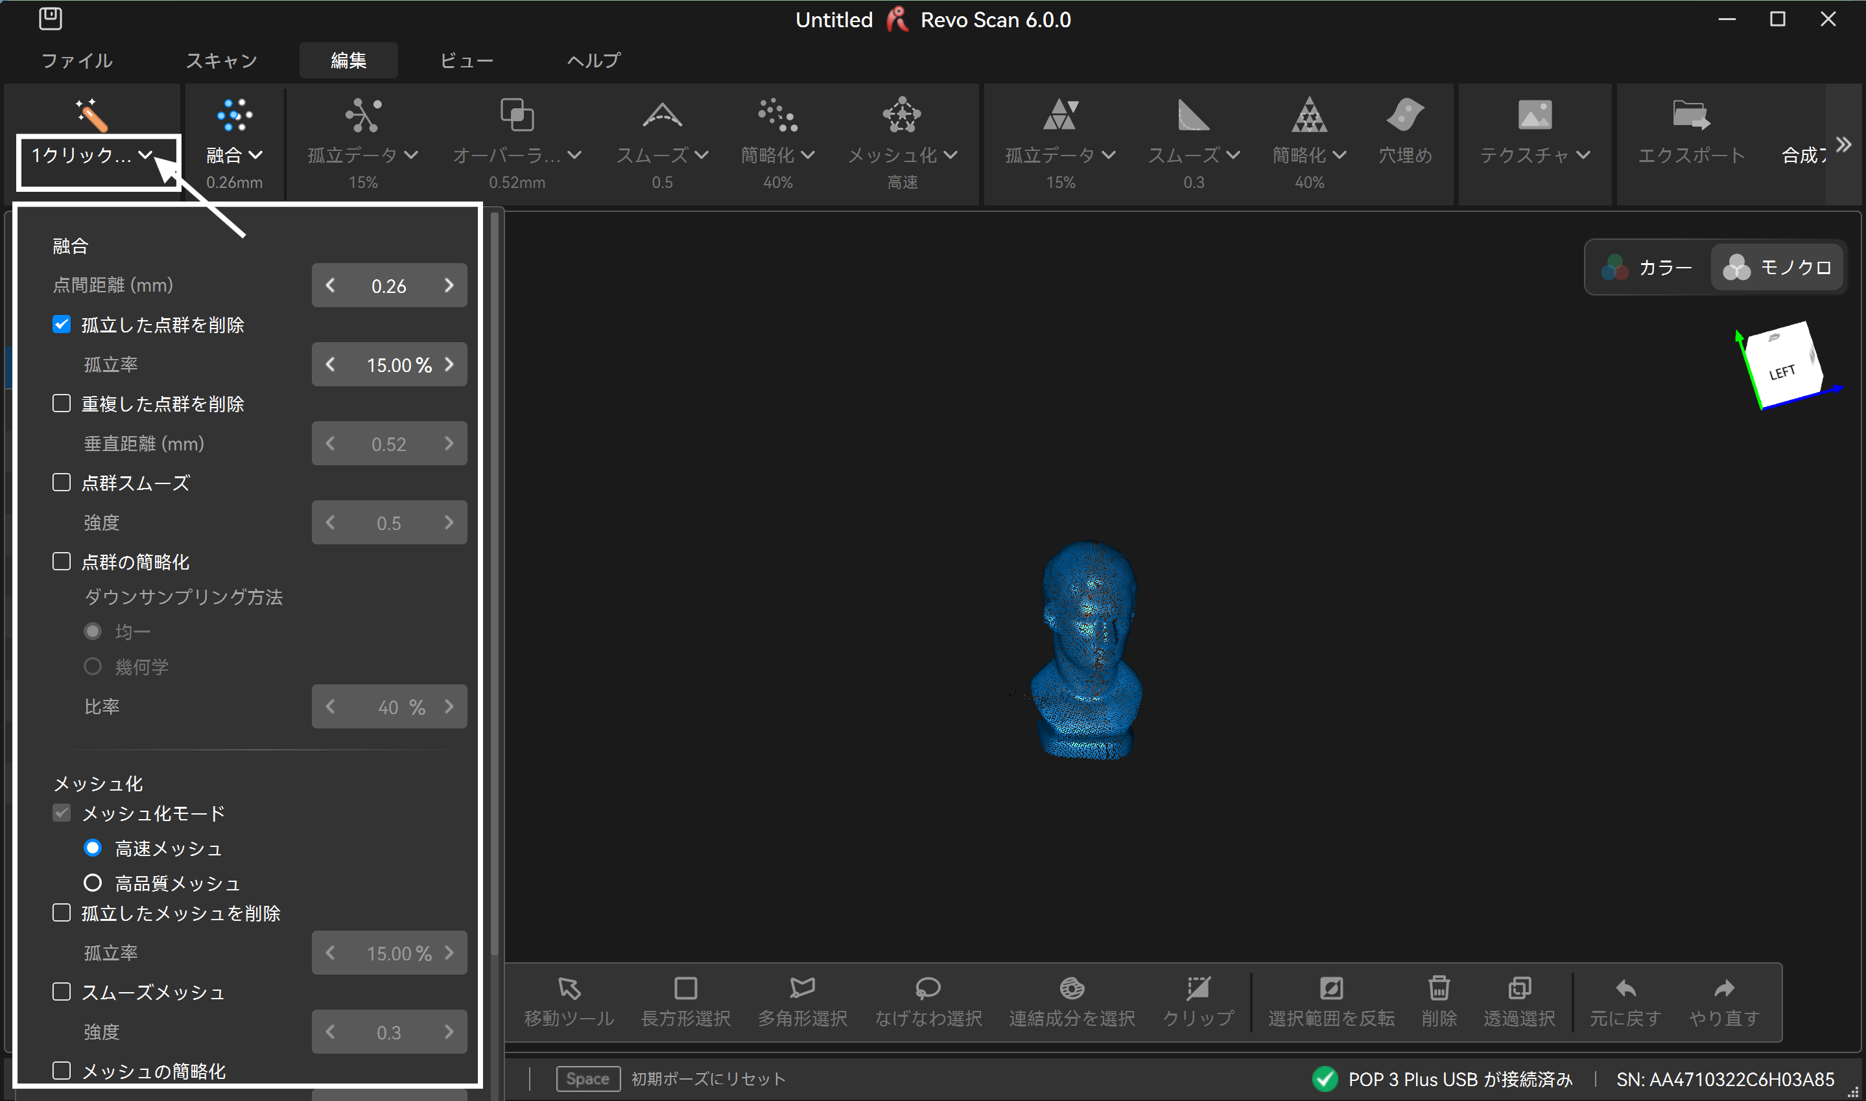The width and height of the screenshot is (1866, 1101).
Task: Open the スキャン menu tab
Action: (221, 60)
